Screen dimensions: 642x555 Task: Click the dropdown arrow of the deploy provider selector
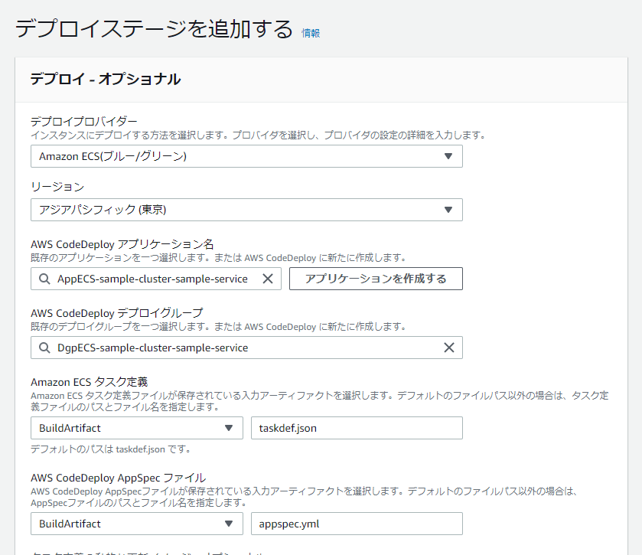click(x=448, y=156)
